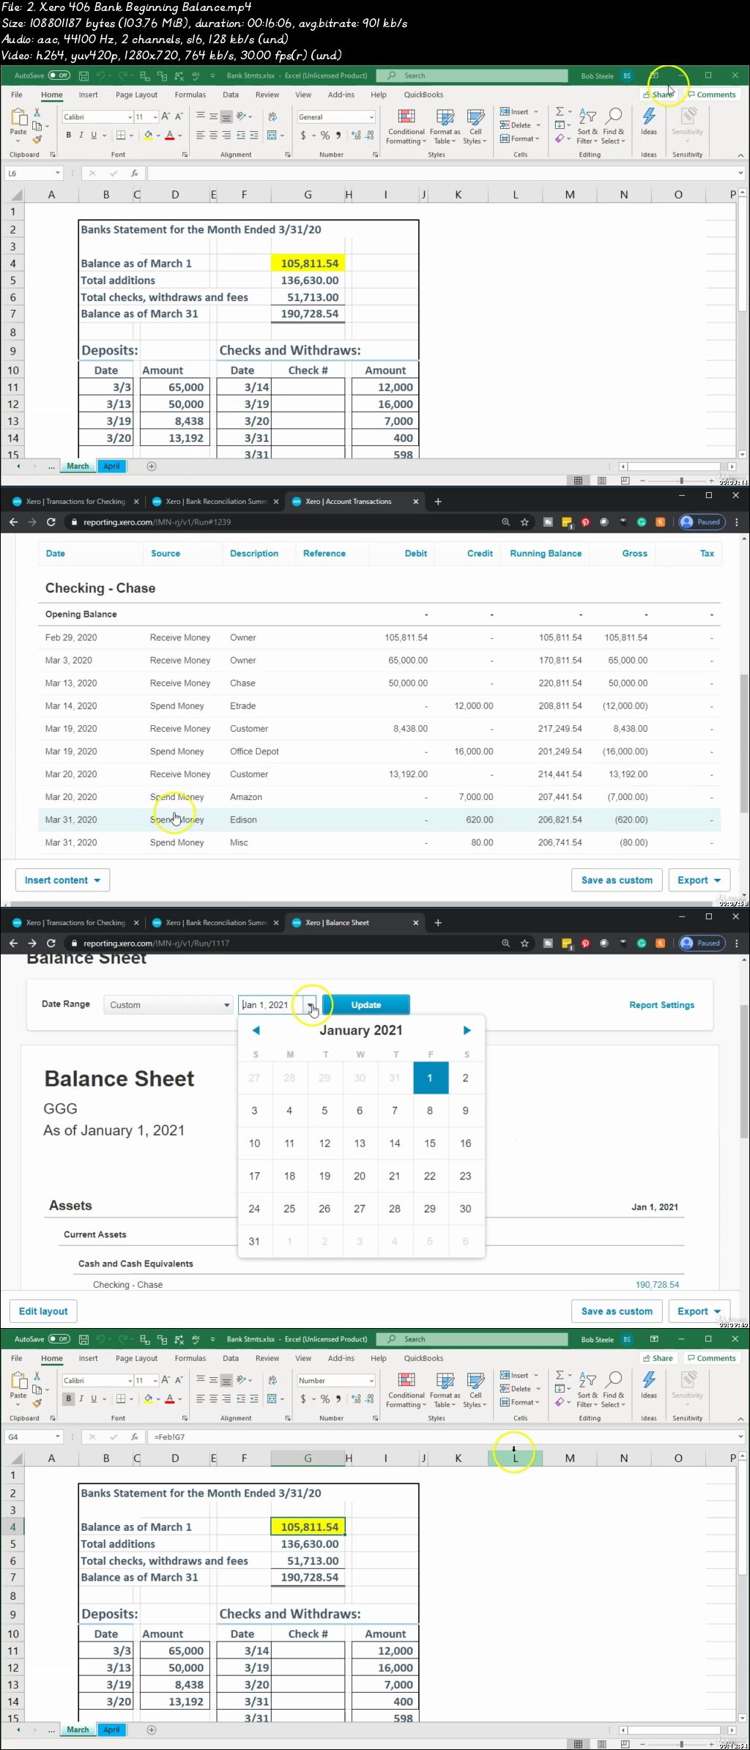Show next month in January 2021 calendar

(x=467, y=1030)
